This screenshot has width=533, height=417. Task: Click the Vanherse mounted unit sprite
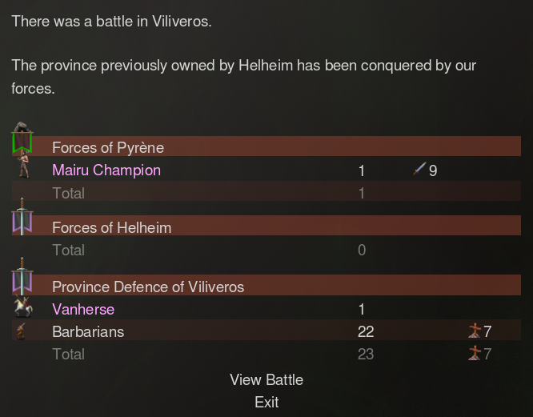[23, 307]
